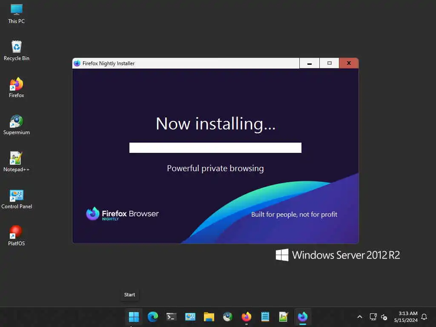436x327 pixels.
Task: Open Notepad++ from the taskbar
Action: click(x=284, y=317)
